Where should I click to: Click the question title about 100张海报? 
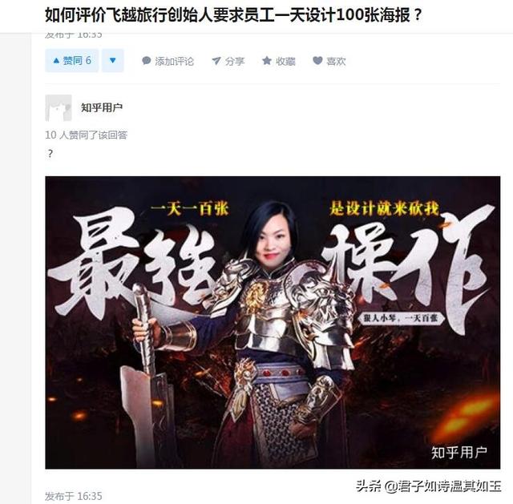233,15
